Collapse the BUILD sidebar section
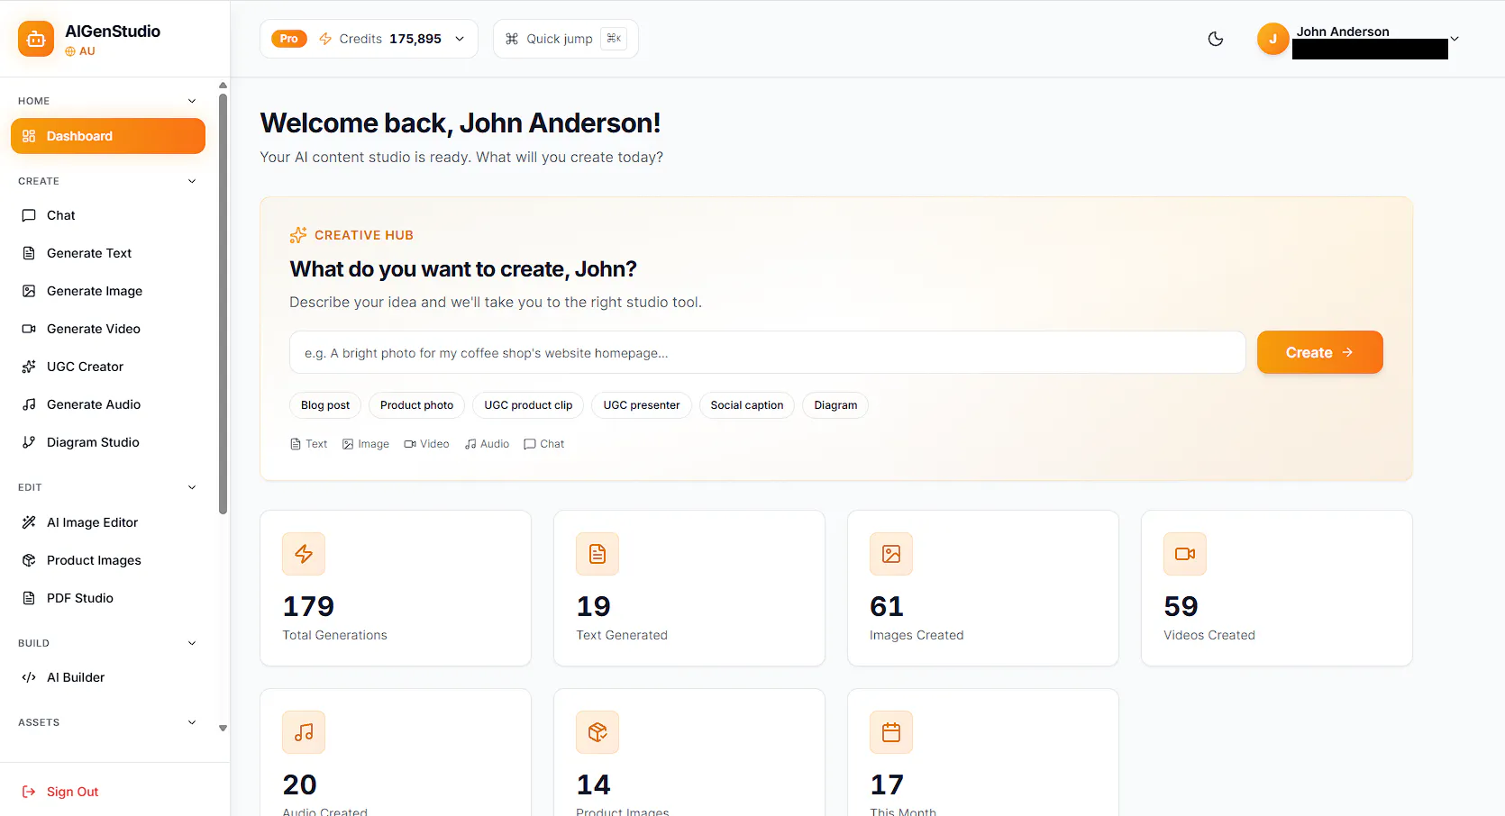Screen dimensions: 1505x816 (x=192, y=643)
